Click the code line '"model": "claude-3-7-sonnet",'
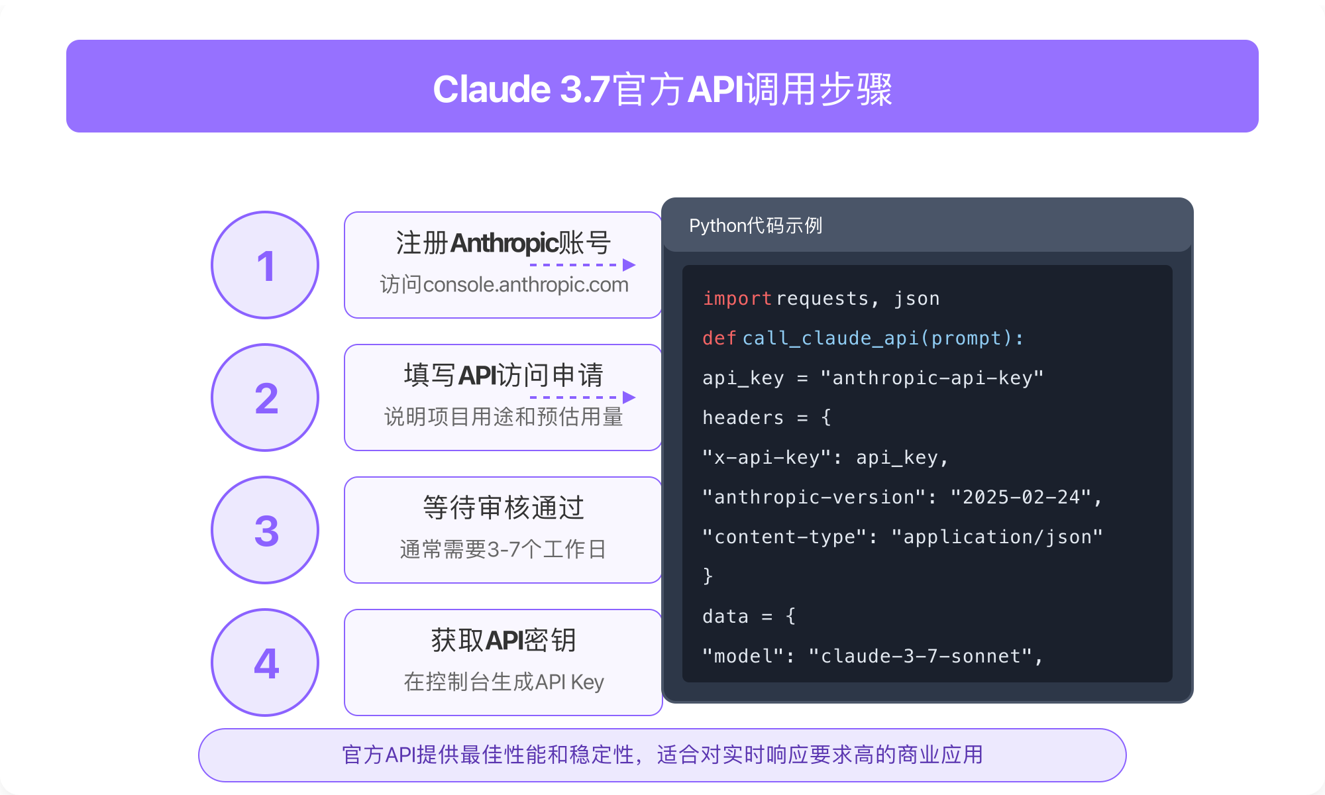The image size is (1325, 795). [x=873, y=657]
